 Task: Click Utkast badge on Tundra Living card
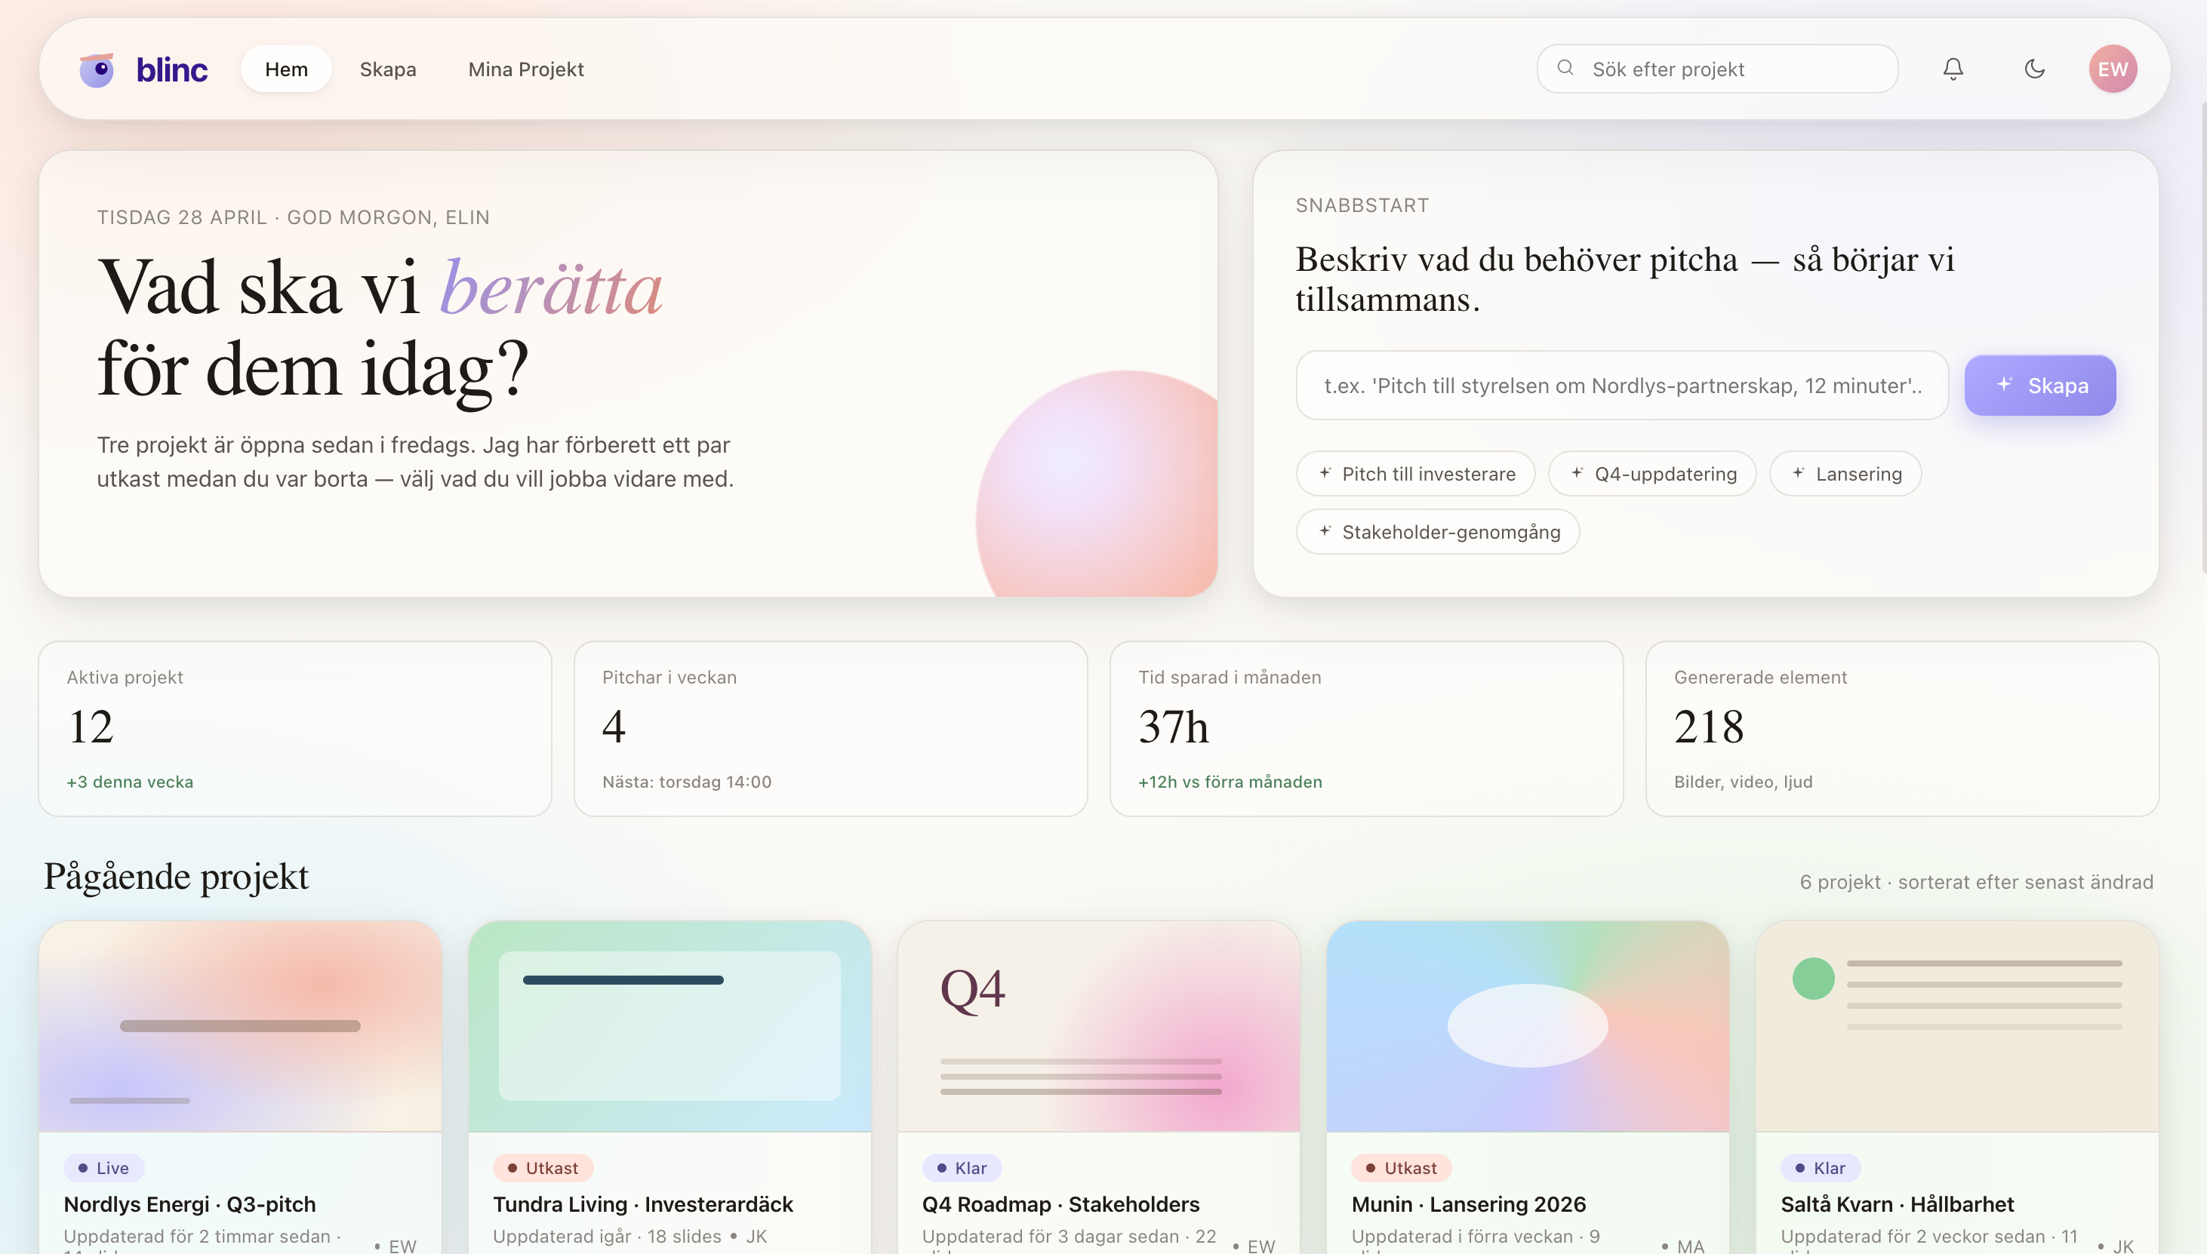pos(543,1168)
